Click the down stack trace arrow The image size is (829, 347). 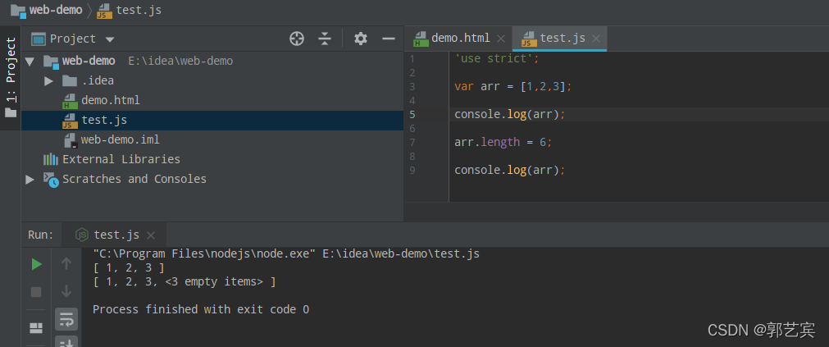[66, 291]
